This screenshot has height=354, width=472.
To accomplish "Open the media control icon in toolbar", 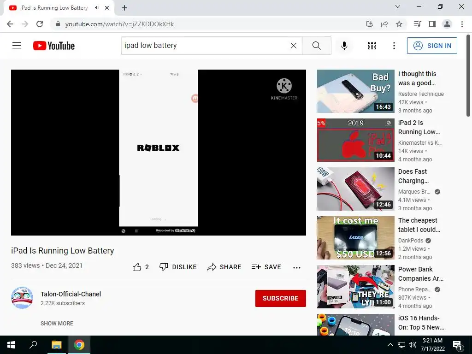I will [x=417, y=24].
